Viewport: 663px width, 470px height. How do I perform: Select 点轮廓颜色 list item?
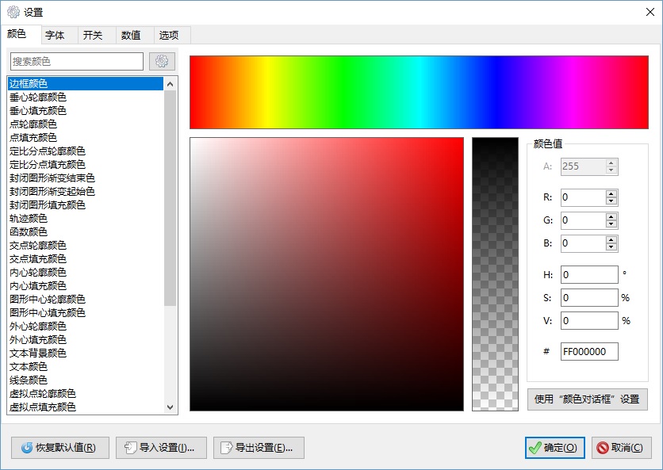tap(86, 124)
